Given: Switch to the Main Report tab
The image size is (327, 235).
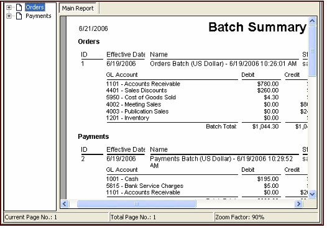Looking at the screenshot, I should [x=78, y=8].
